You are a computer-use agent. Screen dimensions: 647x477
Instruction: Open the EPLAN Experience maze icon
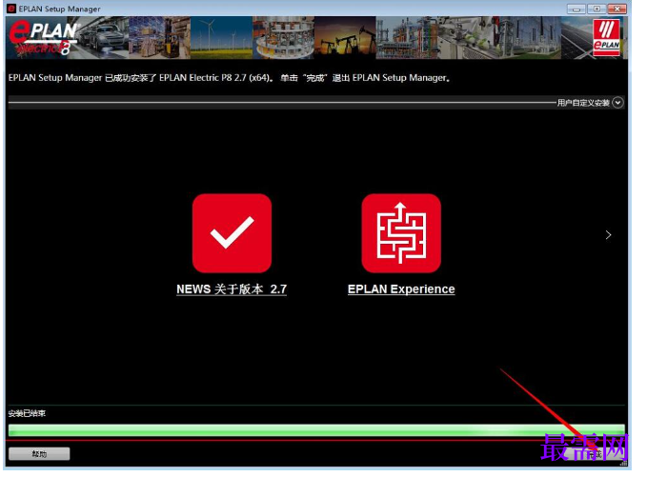point(401,233)
